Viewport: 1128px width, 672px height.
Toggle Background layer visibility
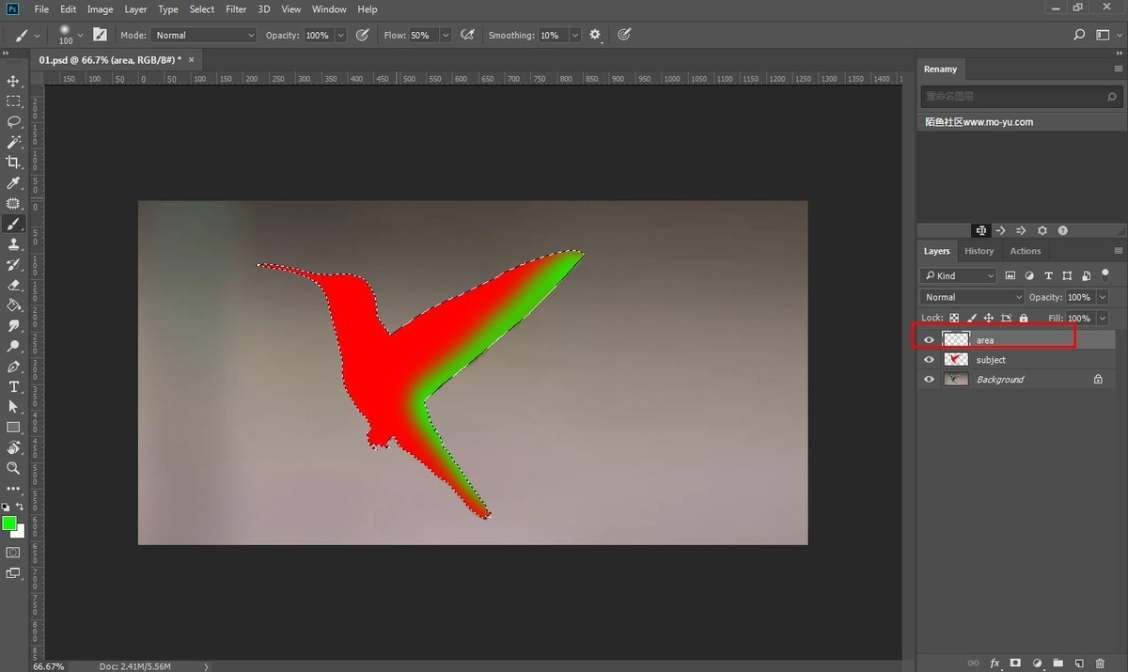[929, 380]
